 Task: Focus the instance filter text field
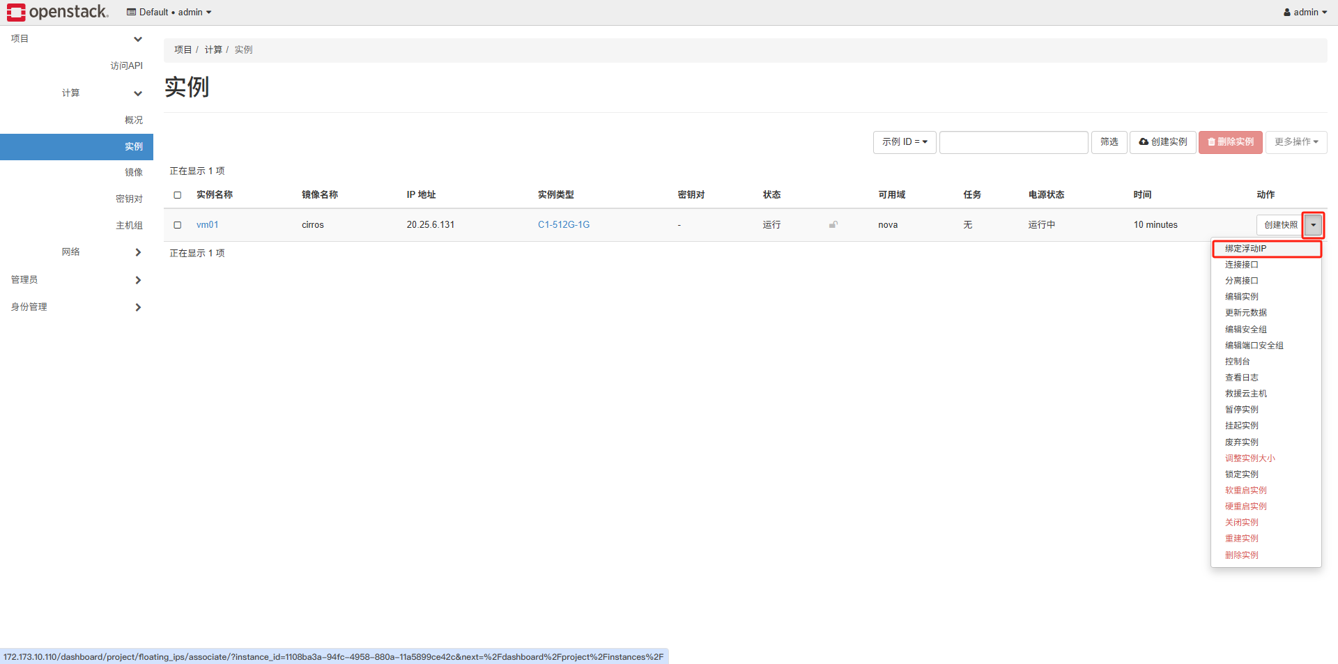[x=1013, y=142]
